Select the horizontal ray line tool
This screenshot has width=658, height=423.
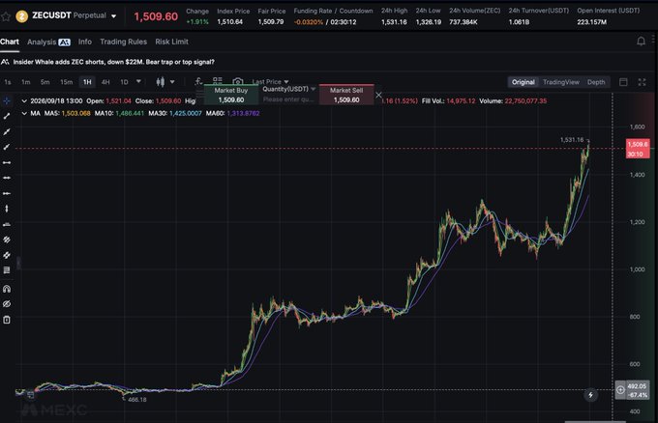click(7, 193)
